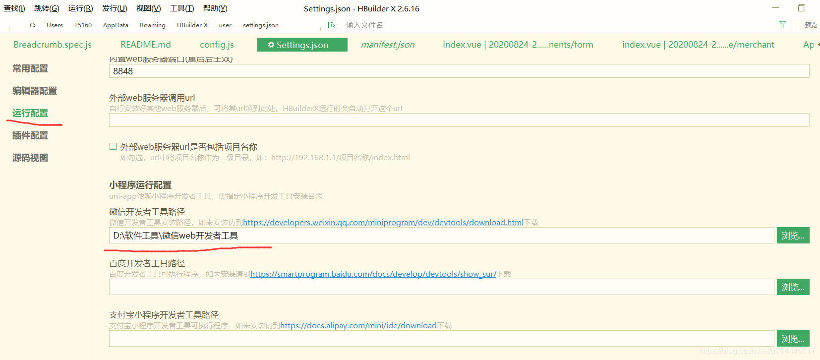This screenshot has height=360, width=820.
Task: Select 运行配置 in settings sidebar
Action: pyautogui.click(x=30, y=113)
